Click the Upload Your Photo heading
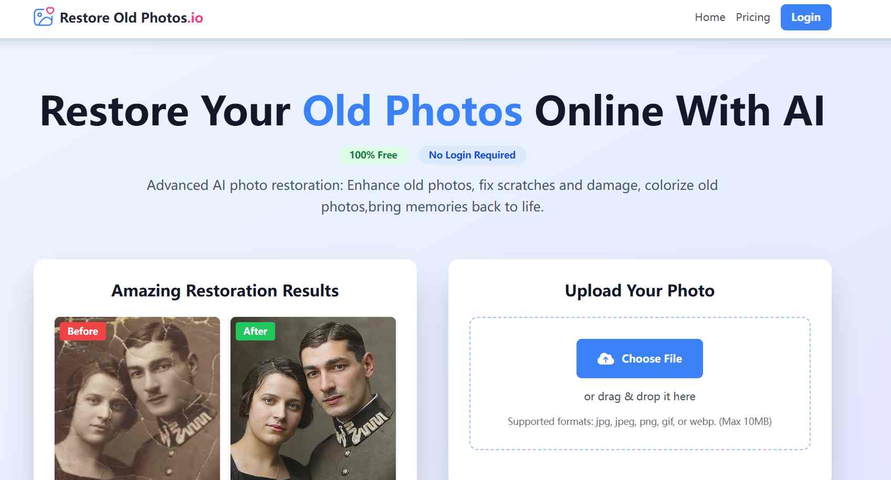The height and width of the screenshot is (480, 891). point(640,291)
